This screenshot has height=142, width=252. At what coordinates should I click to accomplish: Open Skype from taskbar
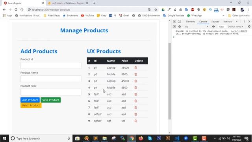(x=150, y=138)
